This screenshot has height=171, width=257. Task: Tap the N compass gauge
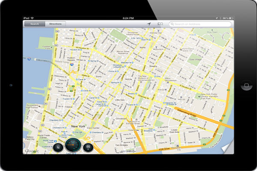click(x=58, y=147)
